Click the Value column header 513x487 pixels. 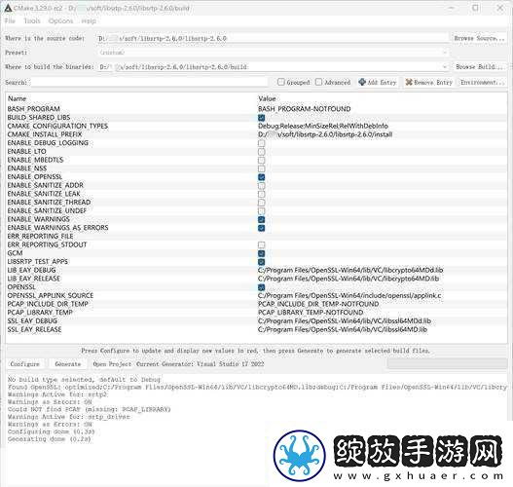click(x=267, y=98)
